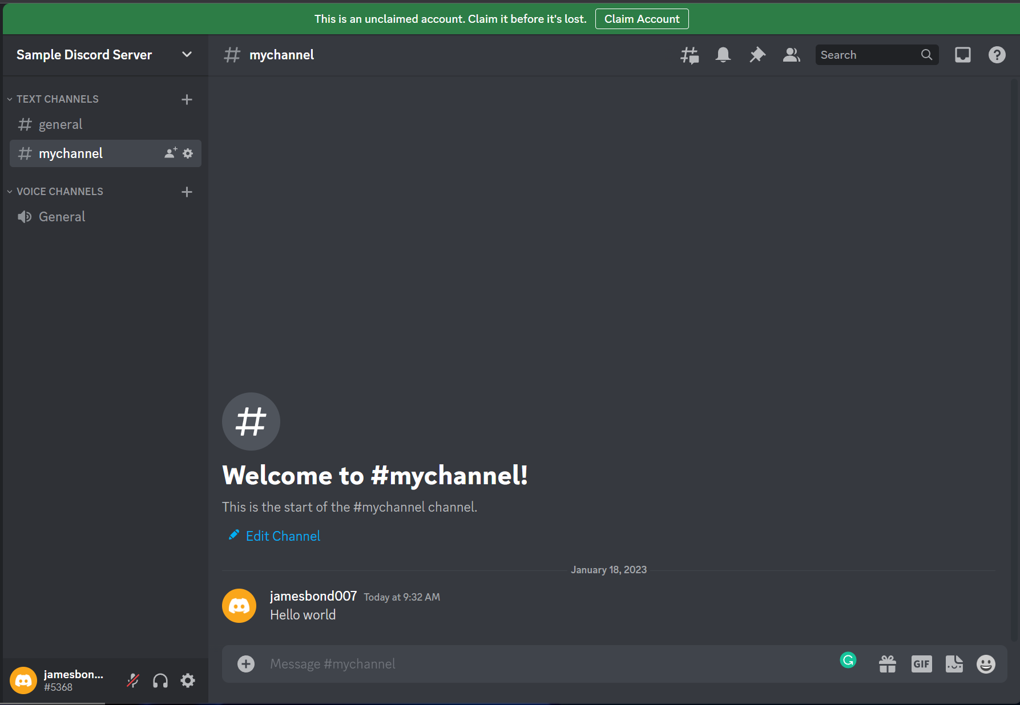Screen dimensions: 1020x705
Task: Create a new voice channel with plus
Action: pyautogui.click(x=187, y=192)
